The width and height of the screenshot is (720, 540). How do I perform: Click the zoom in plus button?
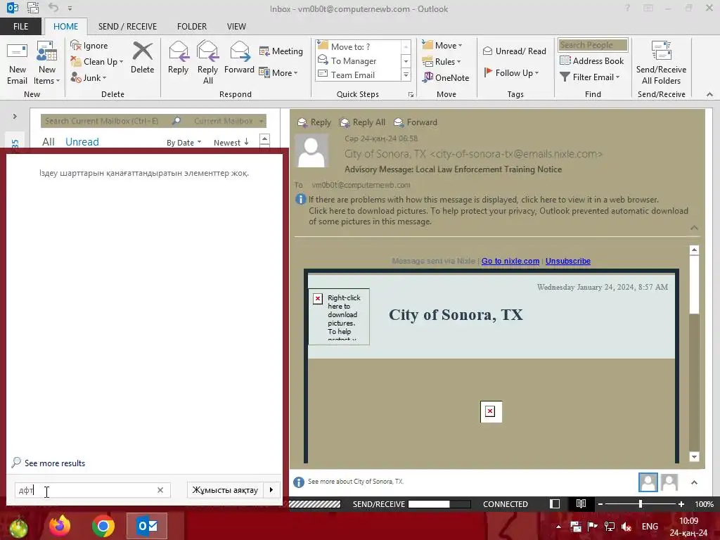pos(681,503)
